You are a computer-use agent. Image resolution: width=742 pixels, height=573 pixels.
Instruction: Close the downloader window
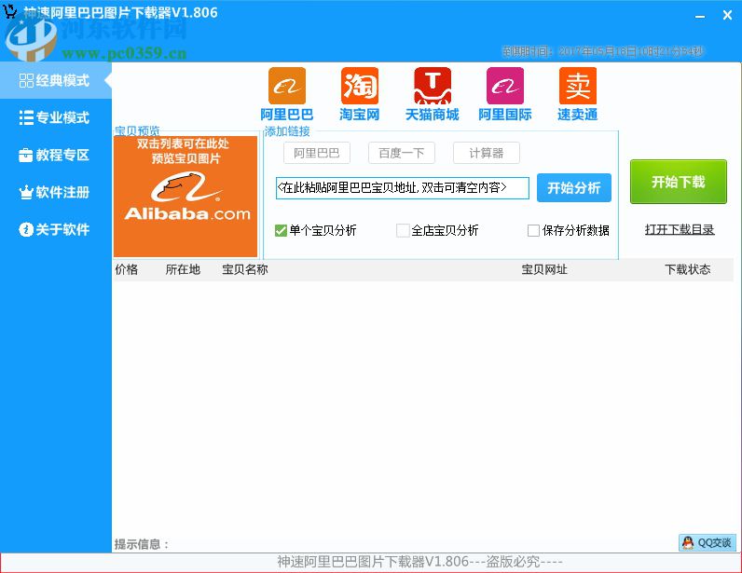(x=727, y=16)
